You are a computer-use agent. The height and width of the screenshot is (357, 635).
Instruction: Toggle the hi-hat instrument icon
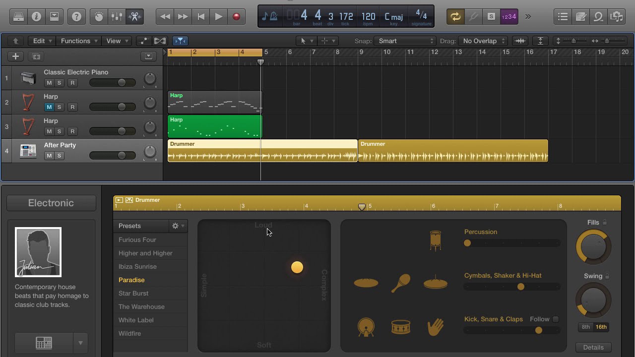[436, 283]
